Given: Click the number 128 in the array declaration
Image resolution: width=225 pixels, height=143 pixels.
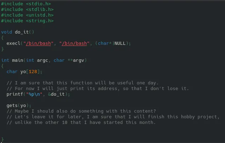Looking at the screenshot, I should 33,71.
